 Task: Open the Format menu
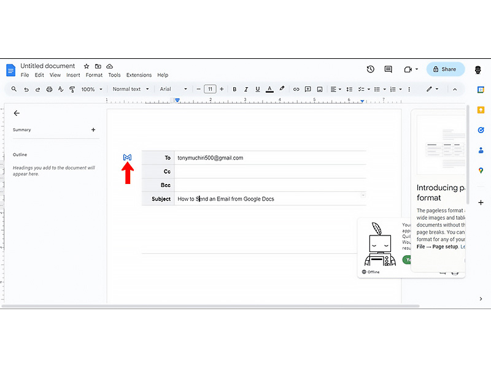pyautogui.click(x=94, y=75)
